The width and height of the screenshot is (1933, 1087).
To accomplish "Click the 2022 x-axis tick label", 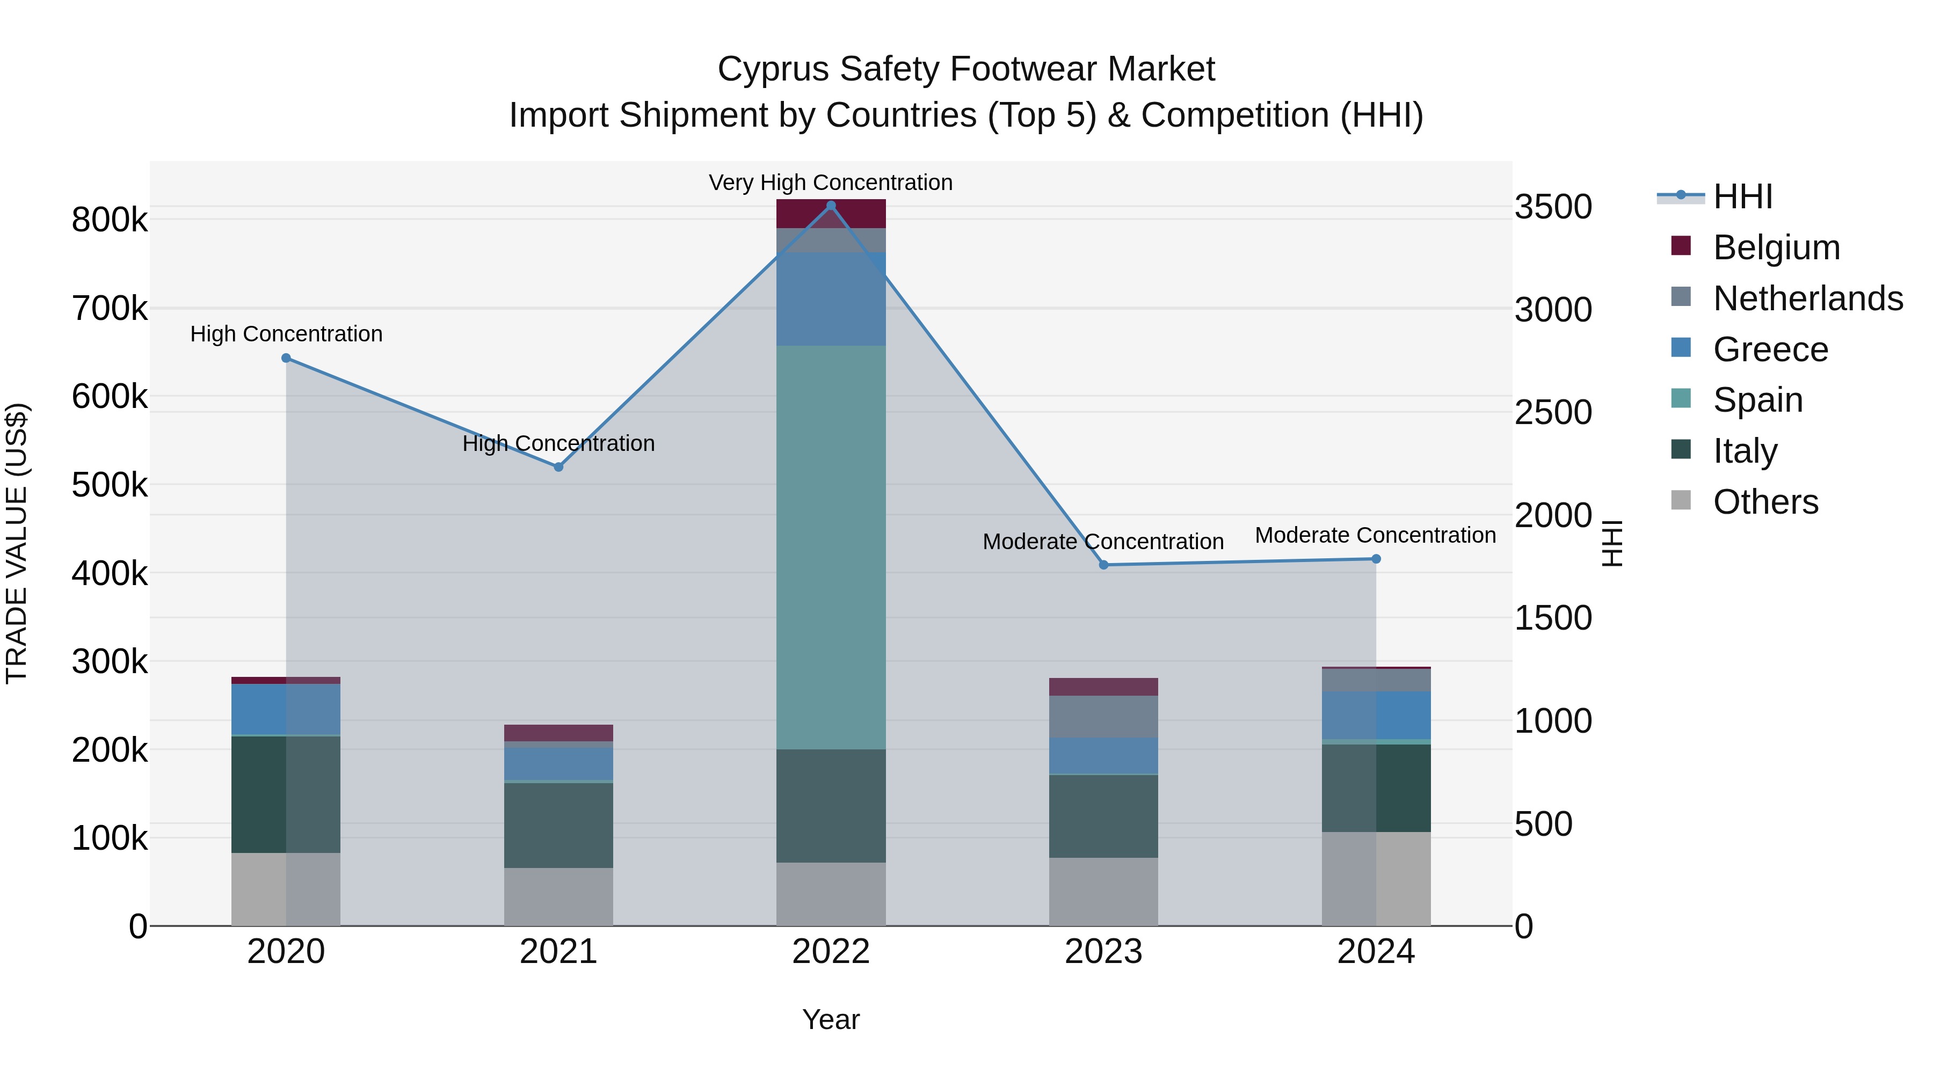I will pos(831,952).
